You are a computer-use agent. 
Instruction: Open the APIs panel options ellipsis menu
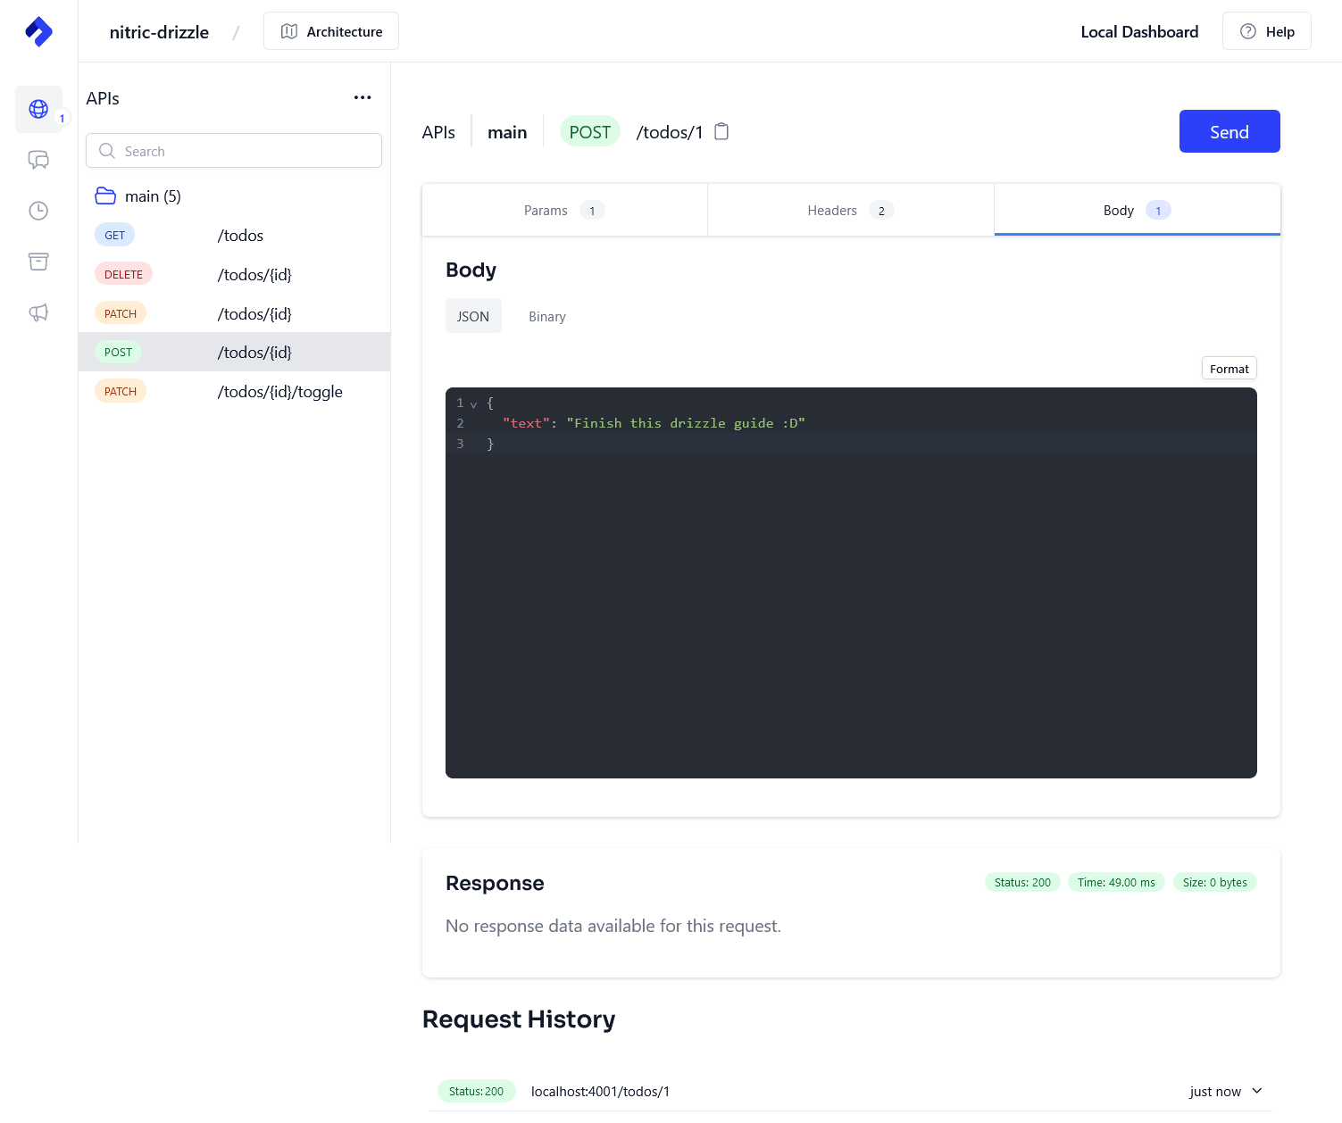click(363, 97)
